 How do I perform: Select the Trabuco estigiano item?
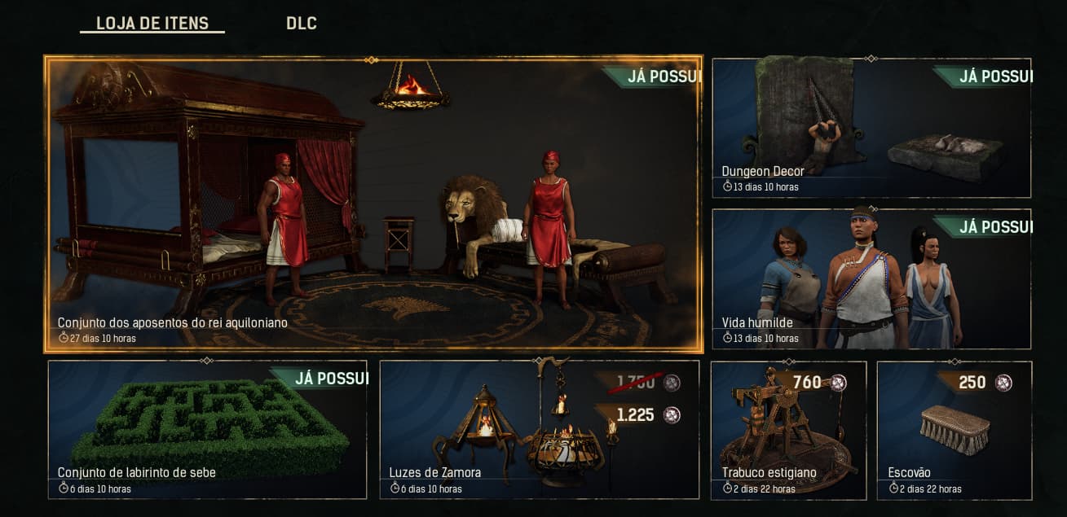[788, 430]
